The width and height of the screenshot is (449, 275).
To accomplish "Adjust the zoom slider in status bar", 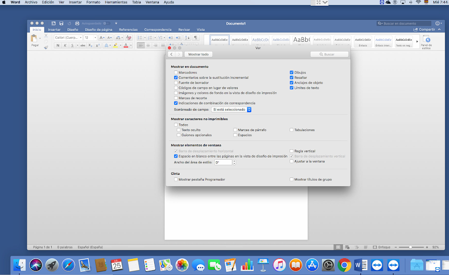I will [411, 247].
